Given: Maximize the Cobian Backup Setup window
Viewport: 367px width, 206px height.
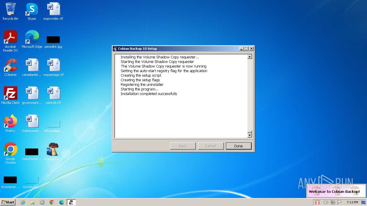Looking at the screenshot, I should click(x=246, y=49).
